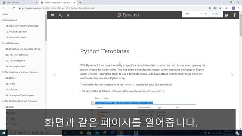The width and height of the screenshot is (242, 136).
Task: Open 3. The Anatomy of a Visual Program
Action: coord(20,72)
